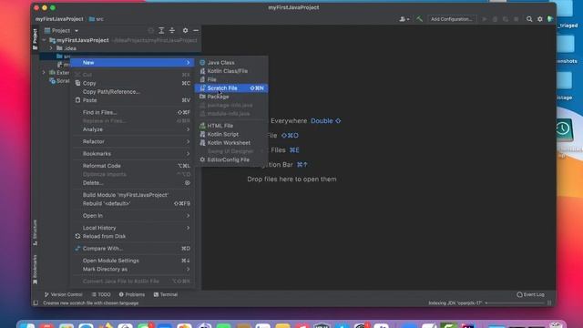
Task: Click indexing progress bar in status bar
Action: (517, 303)
